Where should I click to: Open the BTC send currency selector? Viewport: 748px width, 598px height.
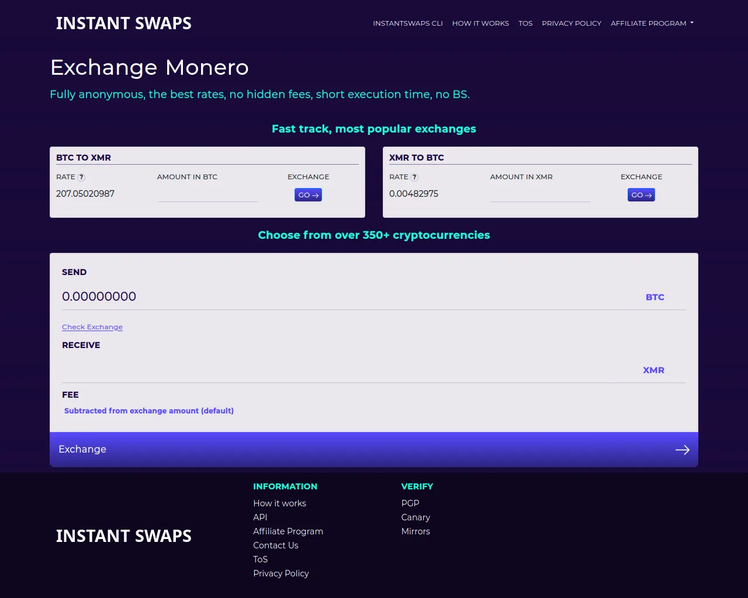655,297
